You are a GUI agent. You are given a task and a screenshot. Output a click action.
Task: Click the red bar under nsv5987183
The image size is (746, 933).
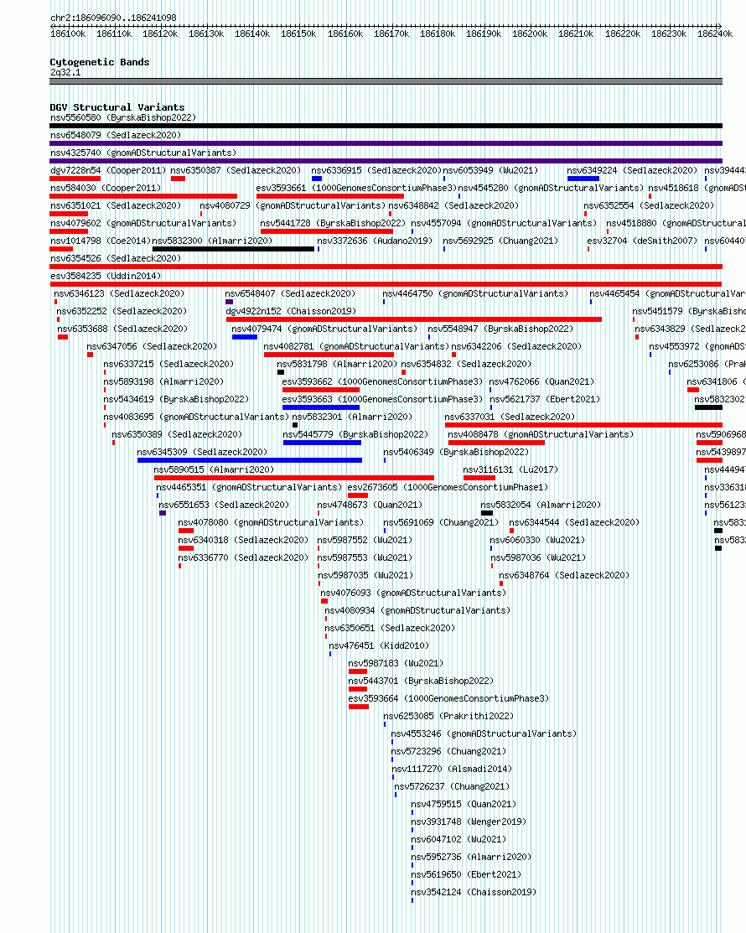[358, 671]
